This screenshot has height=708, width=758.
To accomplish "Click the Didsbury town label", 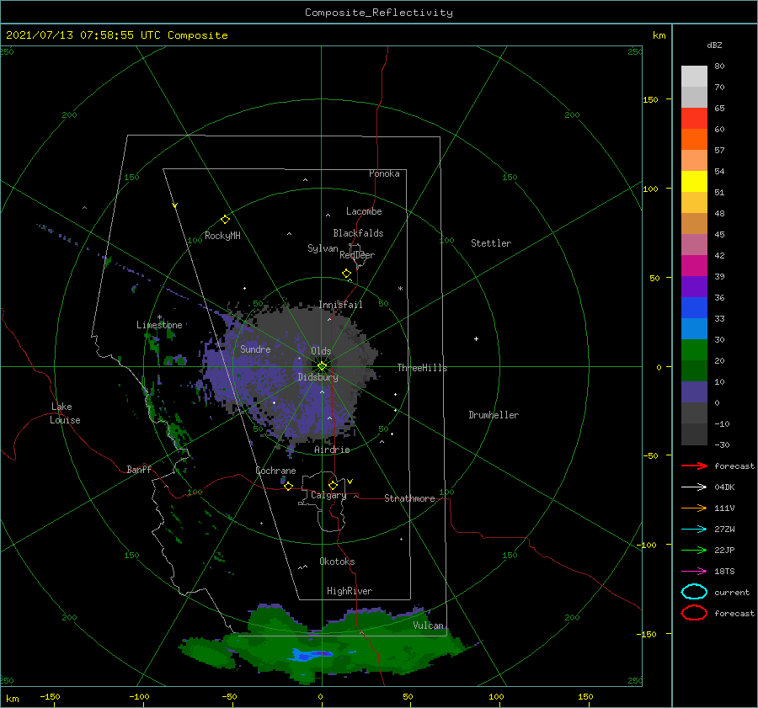I will (x=318, y=377).
